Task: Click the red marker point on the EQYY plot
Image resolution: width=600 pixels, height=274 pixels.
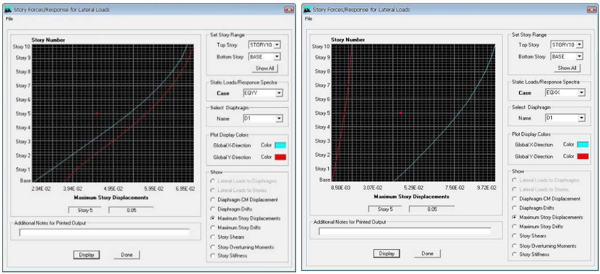Action: [x=97, y=114]
